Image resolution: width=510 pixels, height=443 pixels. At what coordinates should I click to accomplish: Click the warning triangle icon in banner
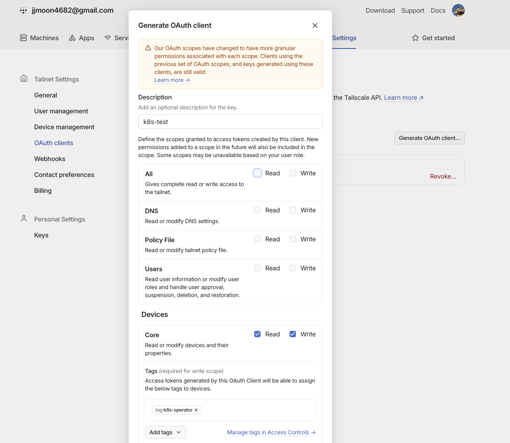coord(148,48)
